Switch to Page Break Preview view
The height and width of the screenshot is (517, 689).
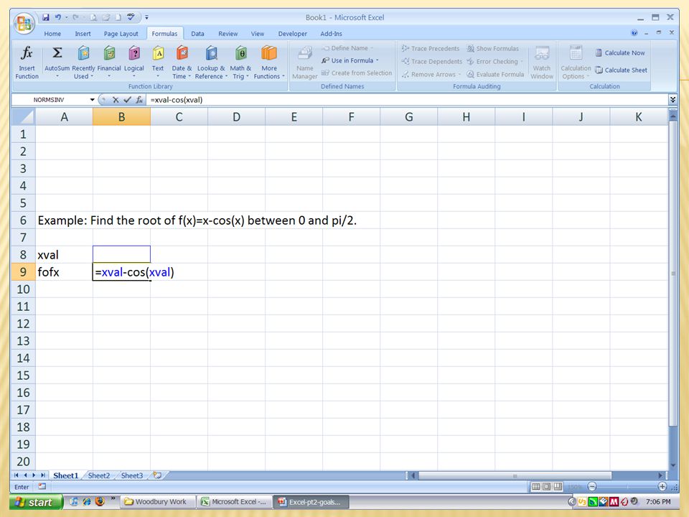(558, 487)
